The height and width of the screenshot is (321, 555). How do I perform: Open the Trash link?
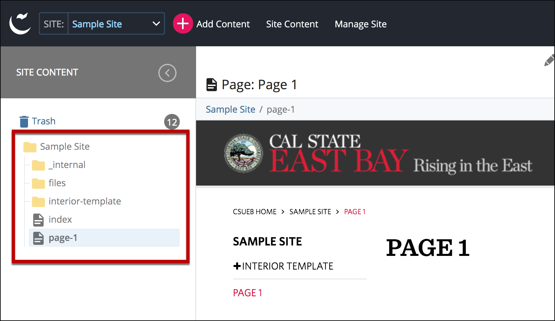tap(44, 121)
